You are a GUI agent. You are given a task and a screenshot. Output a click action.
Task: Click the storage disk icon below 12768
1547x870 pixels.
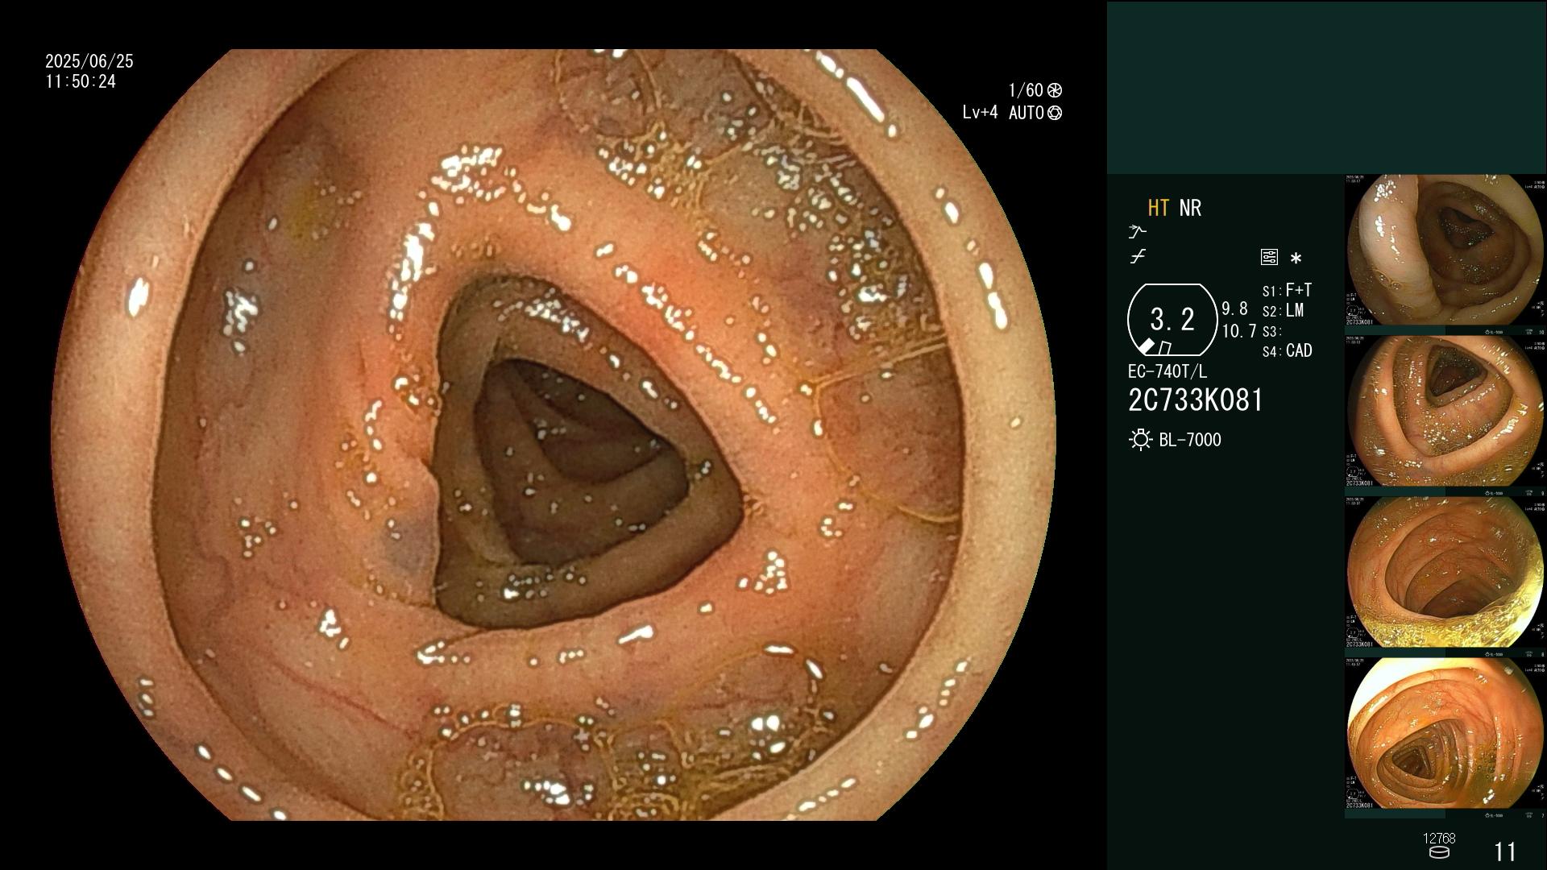pyautogui.click(x=1439, y=852)
